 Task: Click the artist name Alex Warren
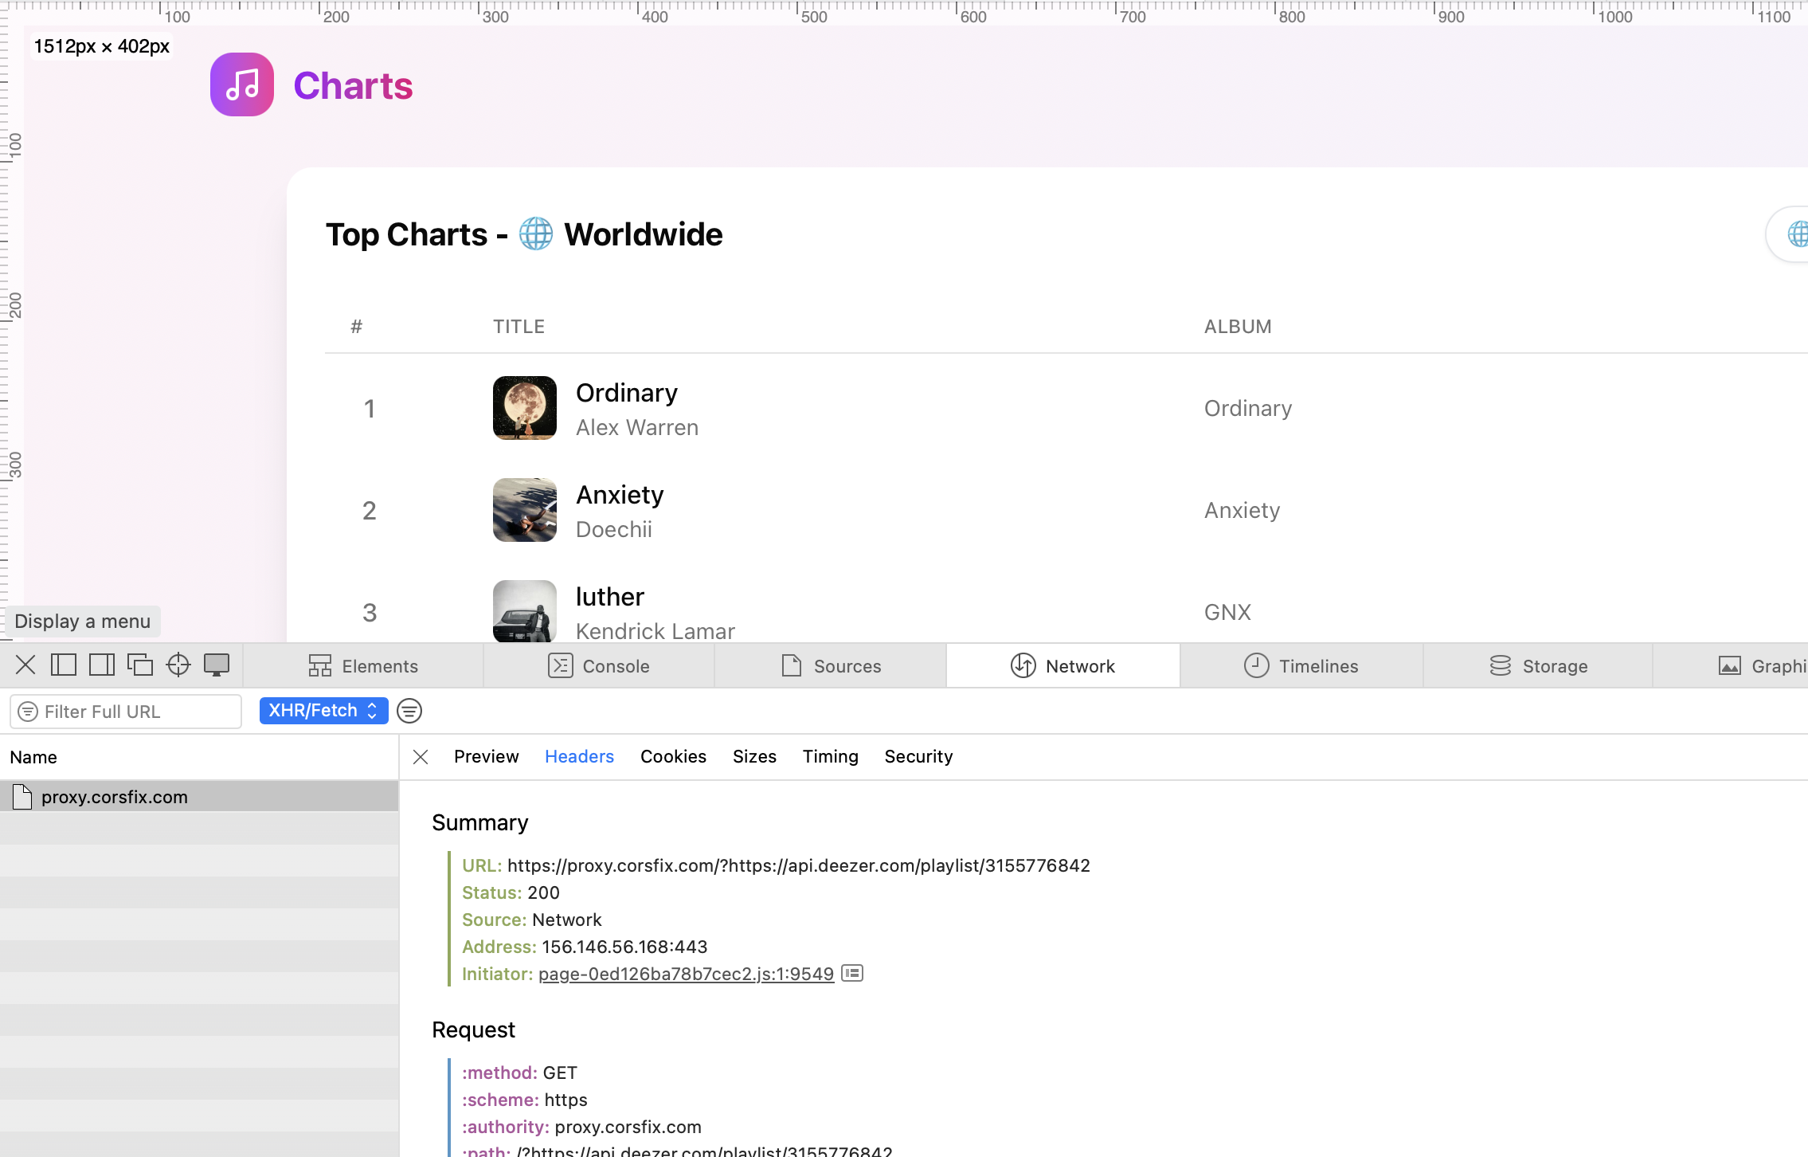tap(637, 428)
